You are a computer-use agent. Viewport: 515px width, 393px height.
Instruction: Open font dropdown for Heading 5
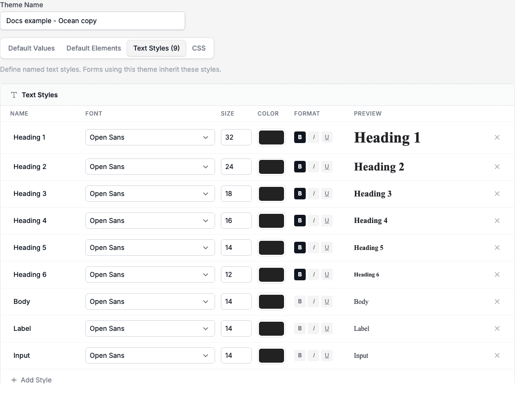click(150, 248)
